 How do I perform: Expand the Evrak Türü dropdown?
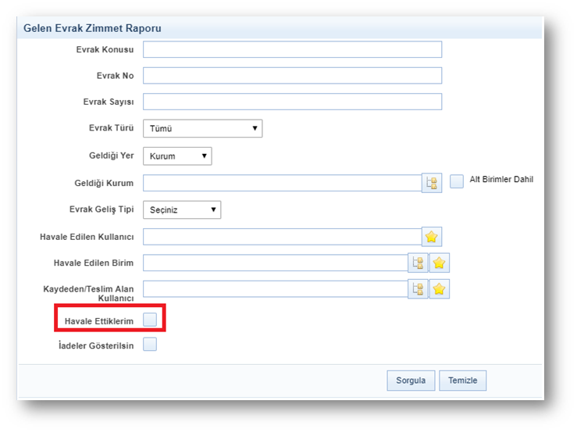[x=202, y=129]
